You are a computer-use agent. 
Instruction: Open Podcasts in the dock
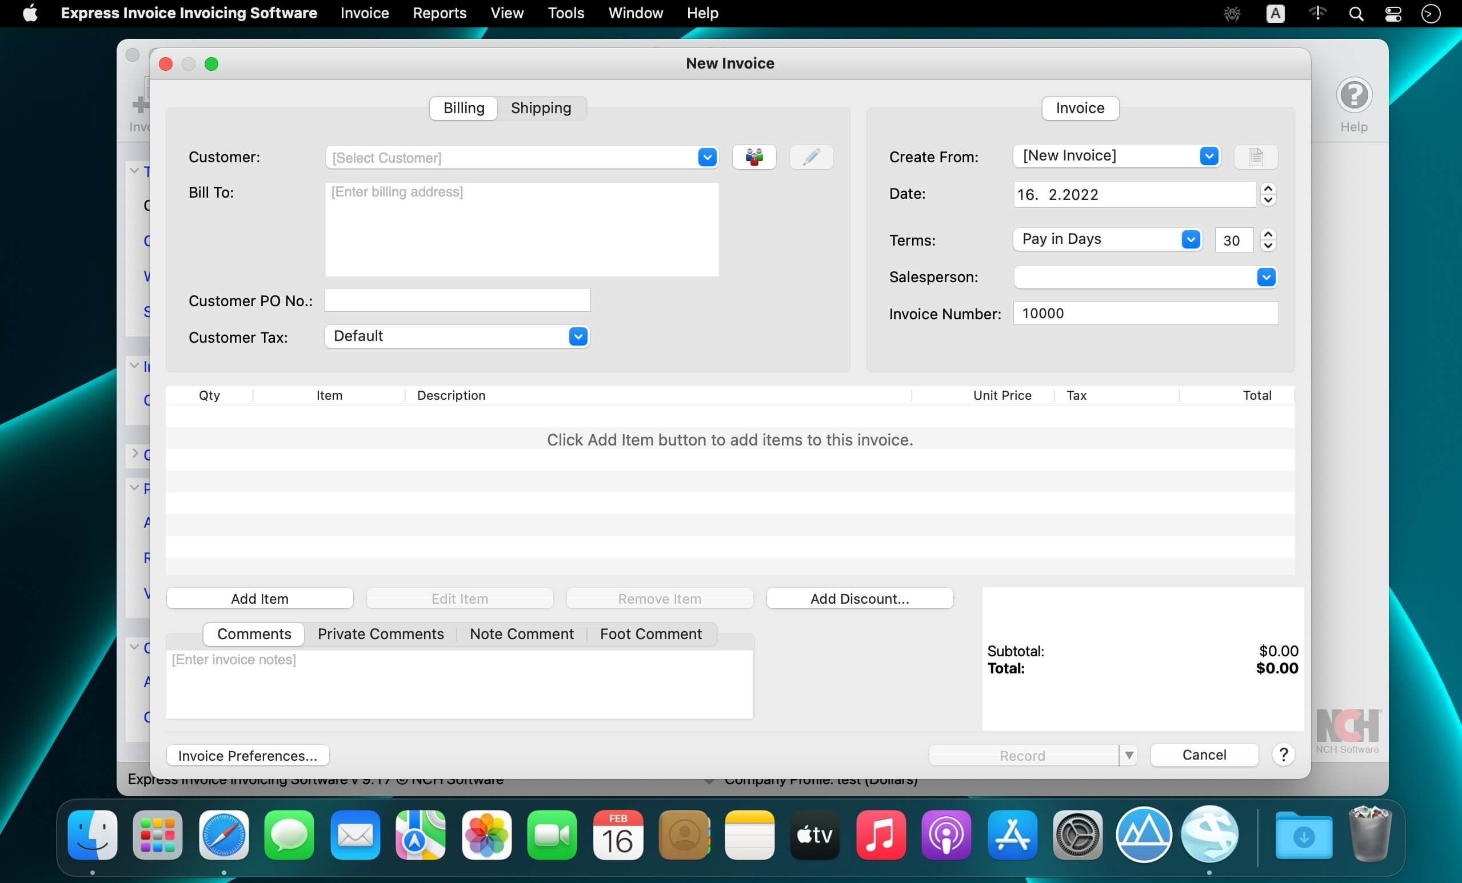(x=946, y=835)
